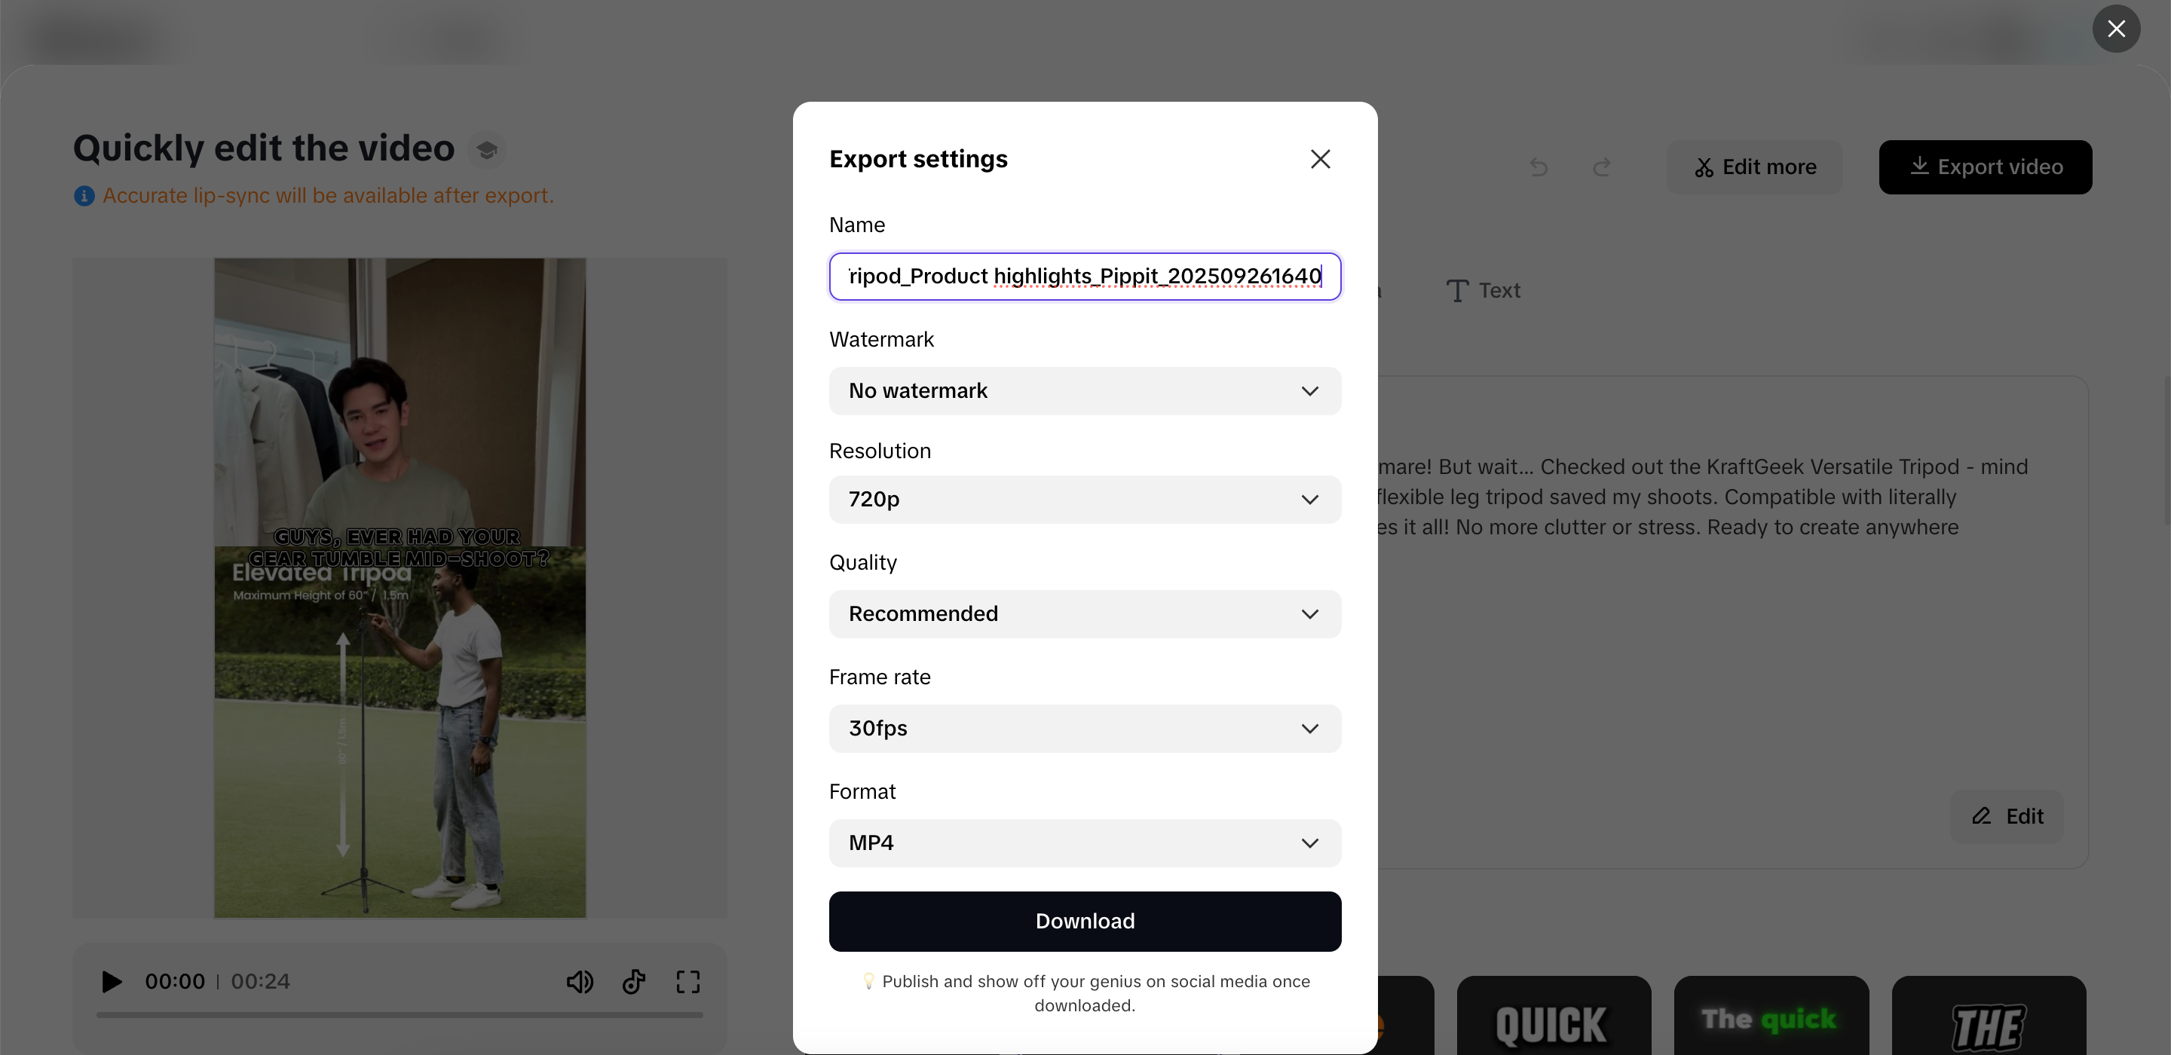Open the Quality Recommended dropdown
This screenshot has height=1055, width=2171.
[1085, 614]
